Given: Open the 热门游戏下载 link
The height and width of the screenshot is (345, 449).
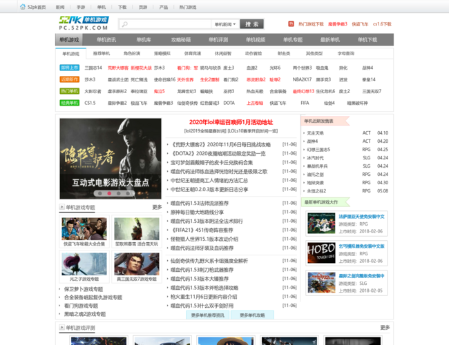Looking at the screenshot, I should pos(311,24).
